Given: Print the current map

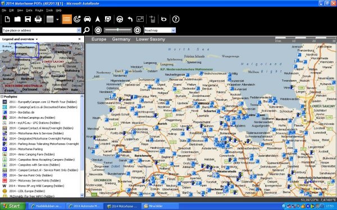Looking at the screenshot, I should coord(38,19).
